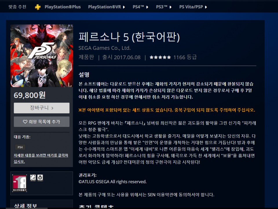Open the PS3 menu
Image resolution: width=278 pixels, height=209 pixels.
[162, 7]
